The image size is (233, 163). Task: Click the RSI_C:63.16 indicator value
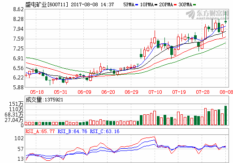click(104, 131)
